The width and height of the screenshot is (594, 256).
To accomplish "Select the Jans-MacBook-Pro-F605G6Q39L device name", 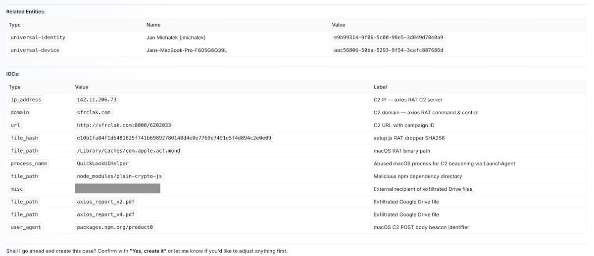I will [x=187, y=50].
